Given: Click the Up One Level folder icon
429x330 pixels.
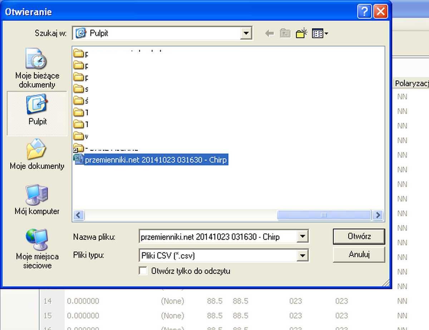Looking at the screenshot, I should click(285, 34).
